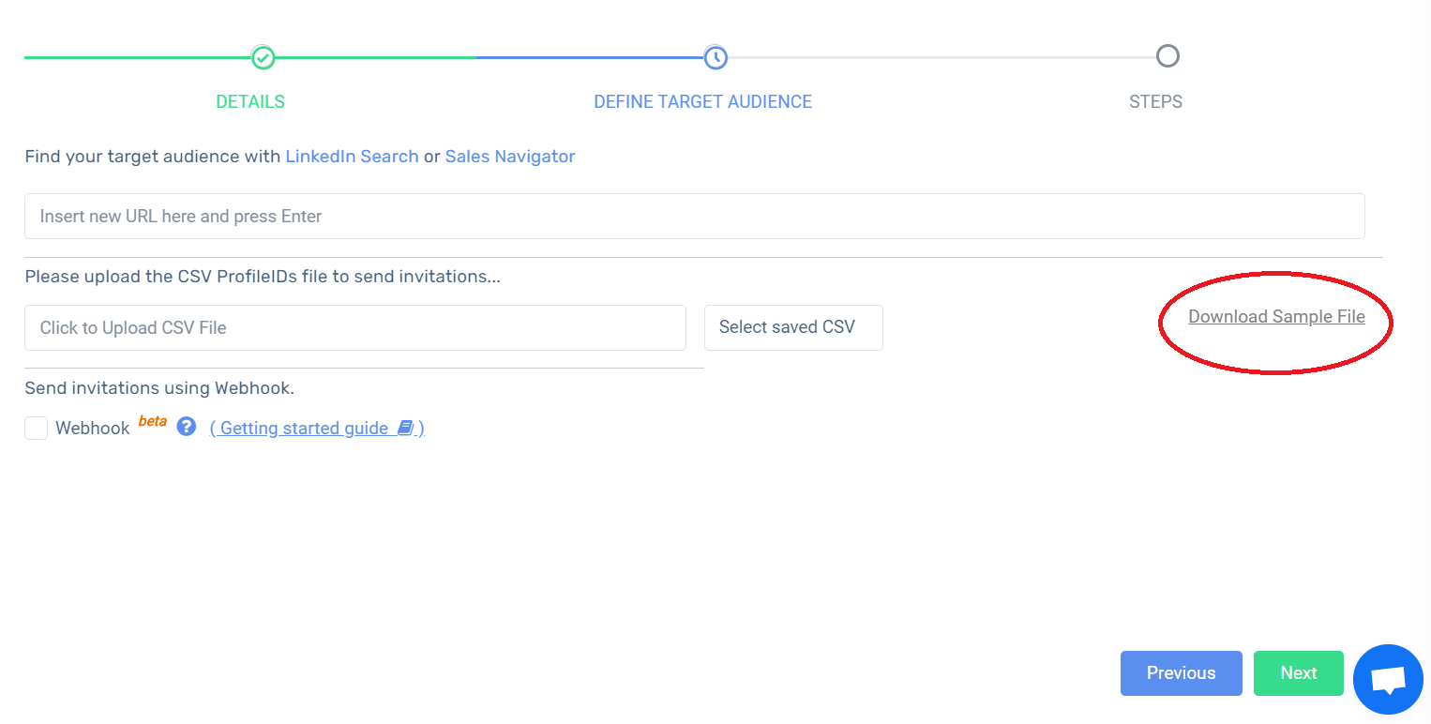Open the Select saved CSV dropdown
1431x724 pixels.
point(793,327)
